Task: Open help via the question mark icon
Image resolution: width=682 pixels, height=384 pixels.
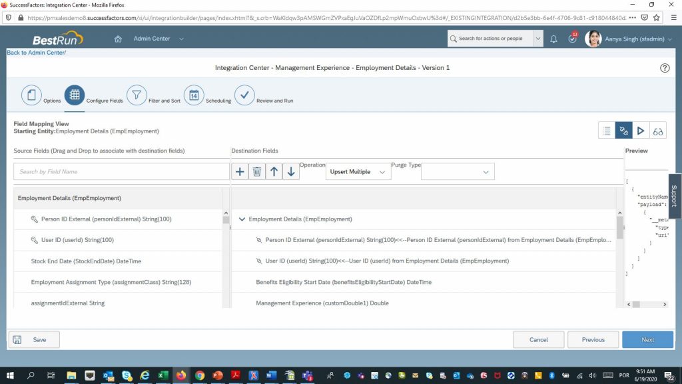Action: pyautogui.click(x=665, y=68)
